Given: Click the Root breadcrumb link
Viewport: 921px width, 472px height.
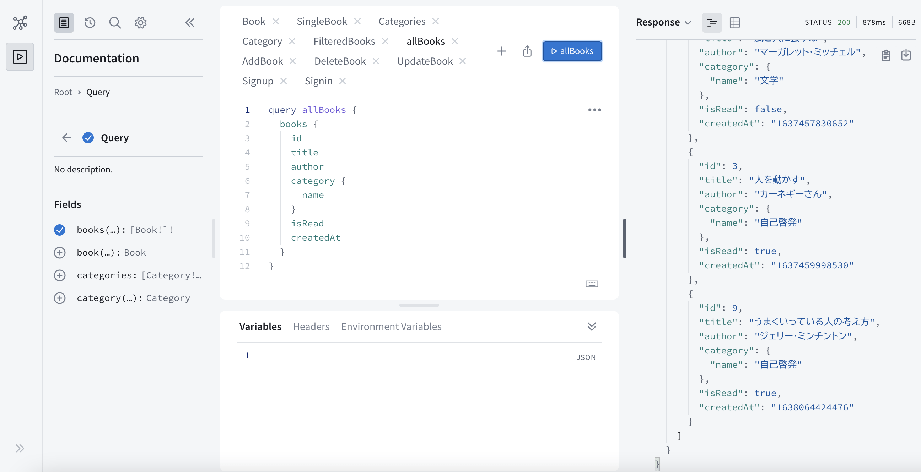Looking at the screenshot, I should (x=63, y=92).
